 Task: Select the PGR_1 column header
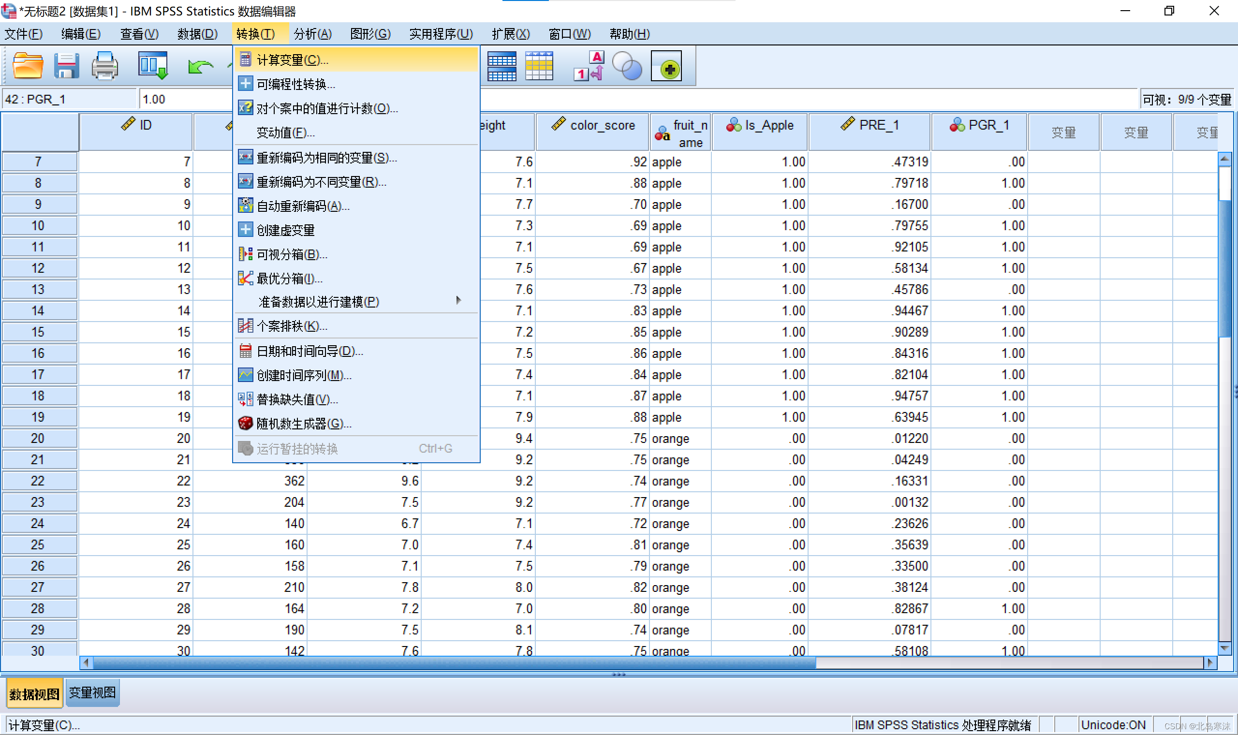pos(979,132)
